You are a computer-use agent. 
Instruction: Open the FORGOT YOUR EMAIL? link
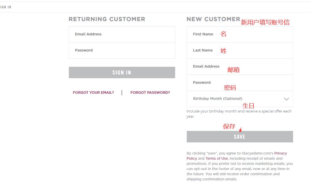93,93
